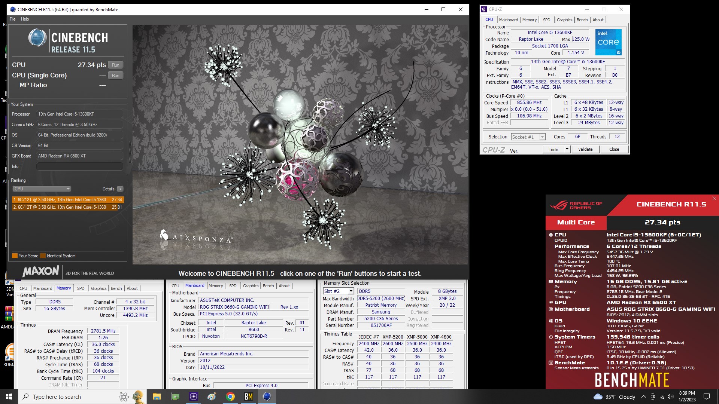This screenshot has width=719, height=404.
Task: Open Graphics tab in CPU-Z Mainboard window
Action: coord(251,286)
